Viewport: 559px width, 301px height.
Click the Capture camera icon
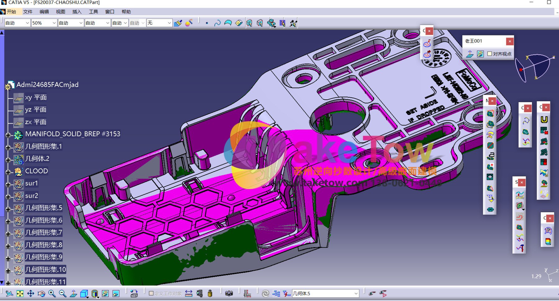pos(229,294)
